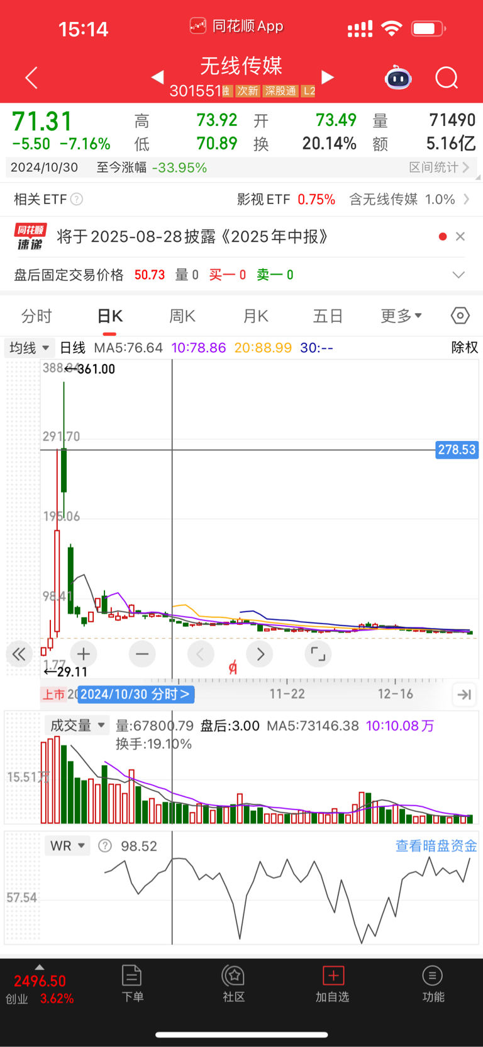The height and width of the screenshot is (1047, 483).
Task: Select the 日K tab
Action: (110, 316)
